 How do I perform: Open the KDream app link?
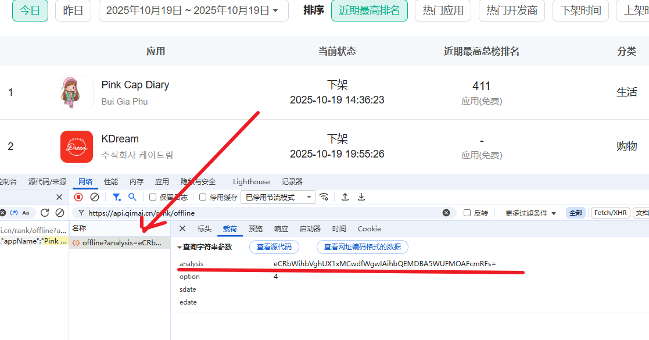click(120, 139)
